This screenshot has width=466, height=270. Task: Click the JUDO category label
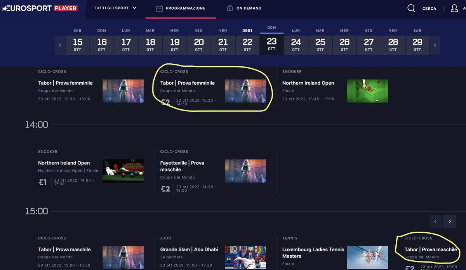pos(166,238)
